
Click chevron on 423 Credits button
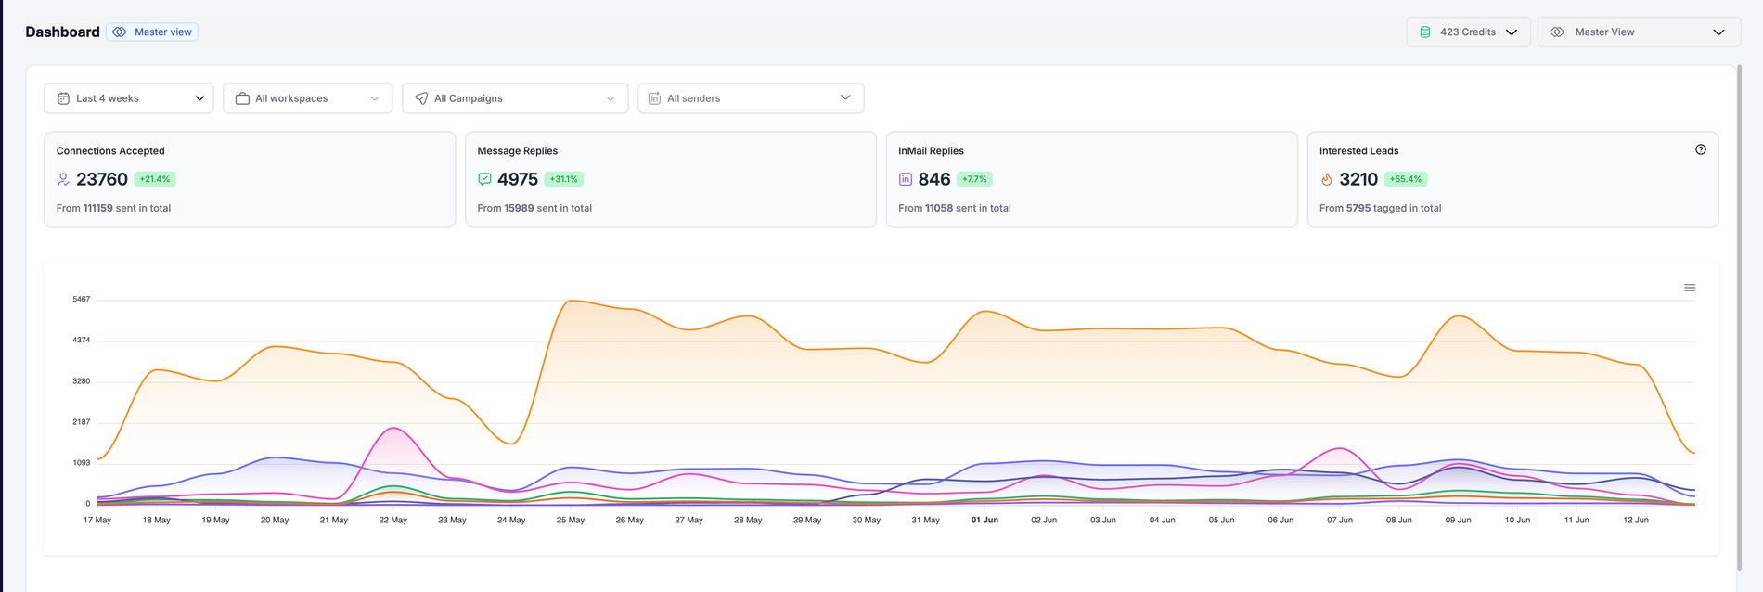[x=1512, y=32]
